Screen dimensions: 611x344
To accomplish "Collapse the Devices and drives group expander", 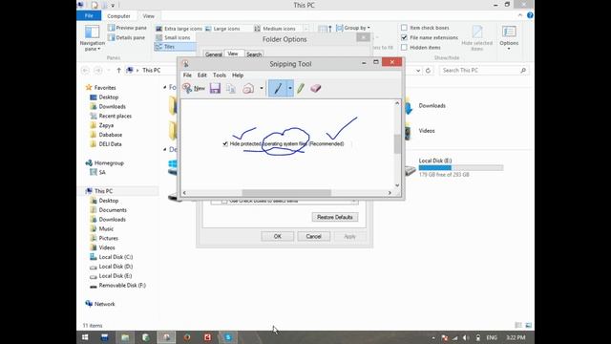I will coord(165,149).
